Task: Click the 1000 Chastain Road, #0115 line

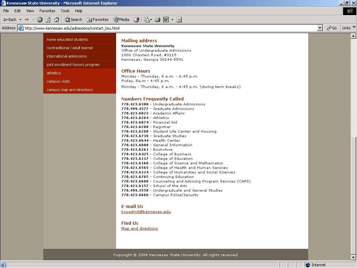Action: [149, 55]
